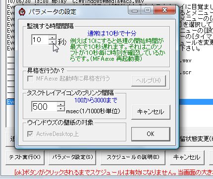Click the テスト実行(X) button
The image size is (213, 179).
click(25, 157)
